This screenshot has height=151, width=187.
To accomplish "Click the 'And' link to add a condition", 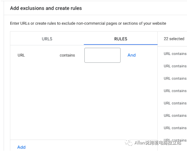I will pos(131,55).
